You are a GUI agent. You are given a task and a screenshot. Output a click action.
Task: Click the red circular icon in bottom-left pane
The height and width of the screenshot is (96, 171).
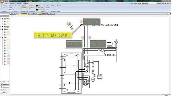pos(2,87)
